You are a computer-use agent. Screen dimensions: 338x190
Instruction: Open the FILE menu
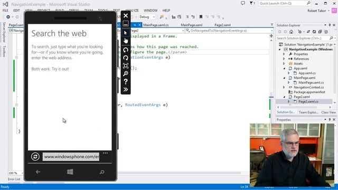point(5,11)
